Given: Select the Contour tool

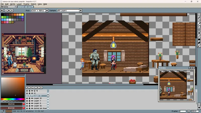Looking at the screenshot, I should pos(199,43).
